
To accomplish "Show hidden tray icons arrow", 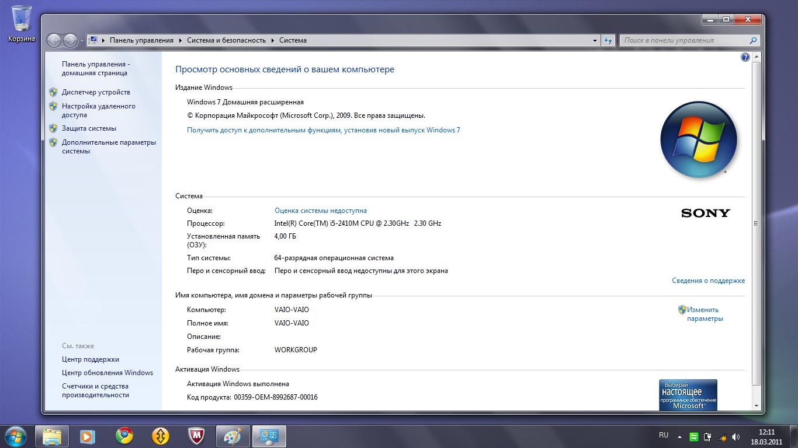I will 679,436.
